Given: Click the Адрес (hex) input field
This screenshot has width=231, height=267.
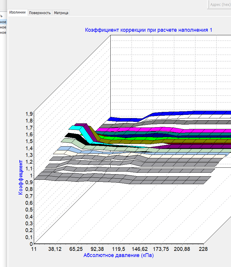Looking at the screenshot, I should point(220,5).
